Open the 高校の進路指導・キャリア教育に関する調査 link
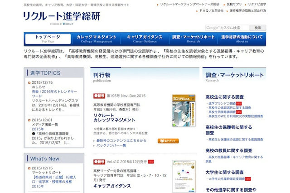This screenshot has width=290, height=193. pos(234,159)
